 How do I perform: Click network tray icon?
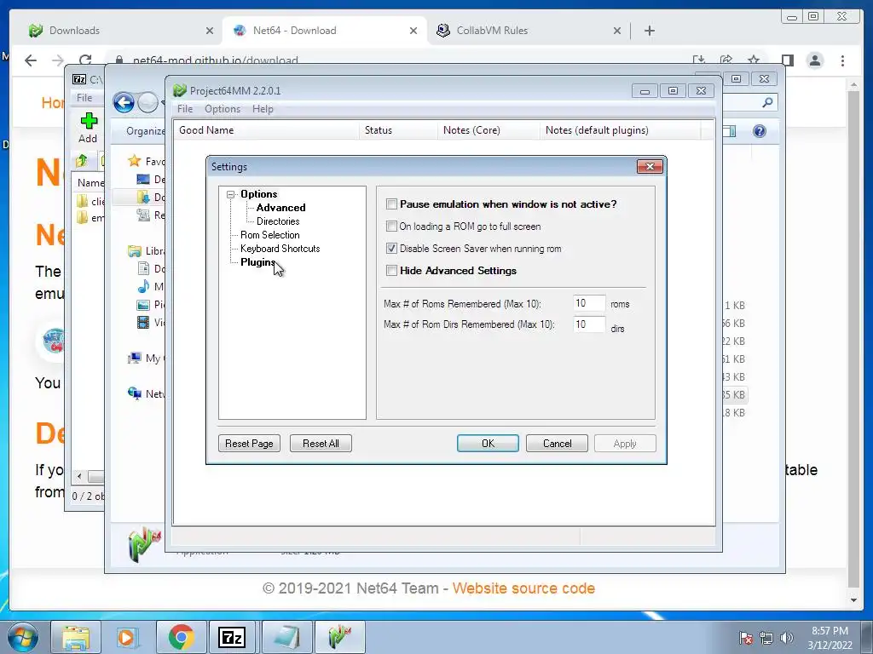(766, 638)
